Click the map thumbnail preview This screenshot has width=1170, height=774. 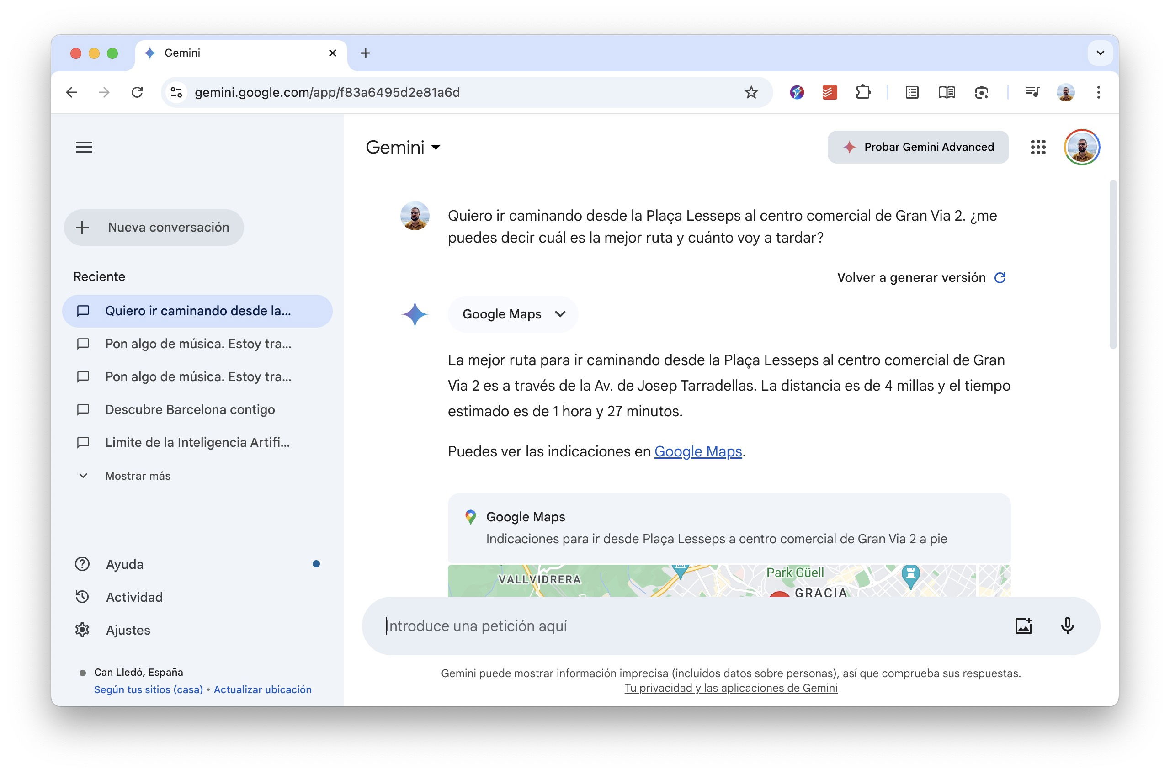point(729,580)
